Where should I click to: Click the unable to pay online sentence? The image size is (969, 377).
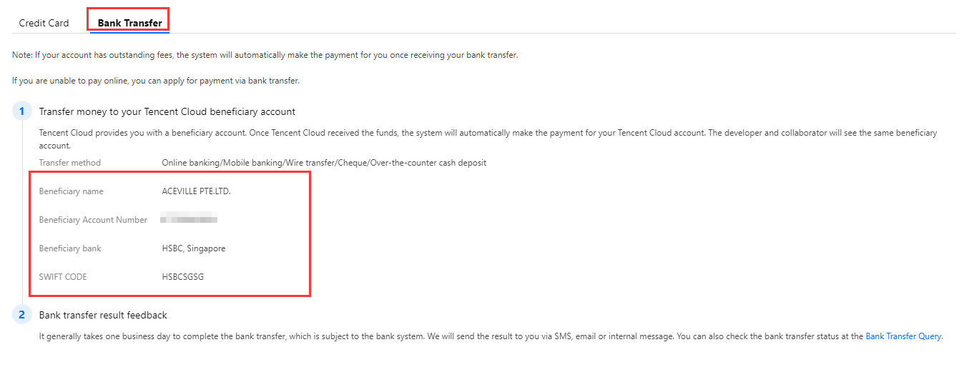pyautogui.click(x=156, y=81)
